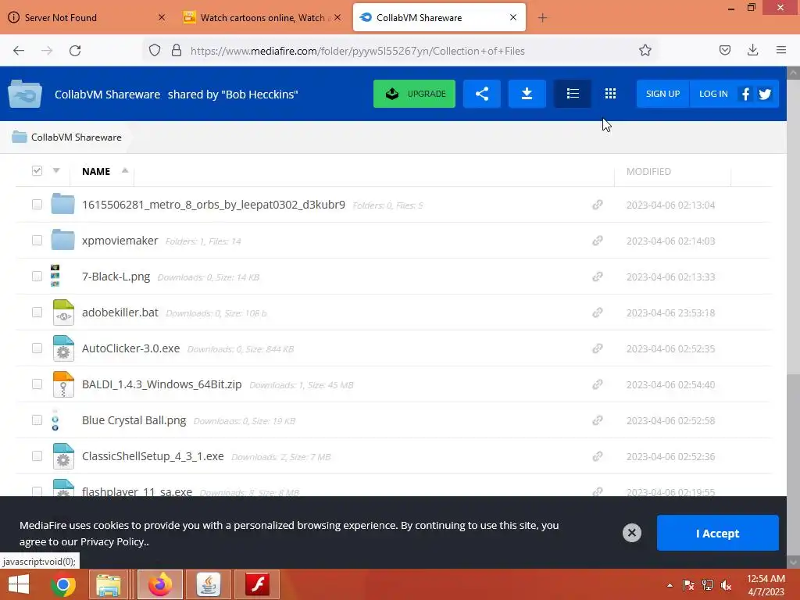Check the AutoClicker-3.0.exe checkbox
The image size is (800, 600).
[37, 348]
